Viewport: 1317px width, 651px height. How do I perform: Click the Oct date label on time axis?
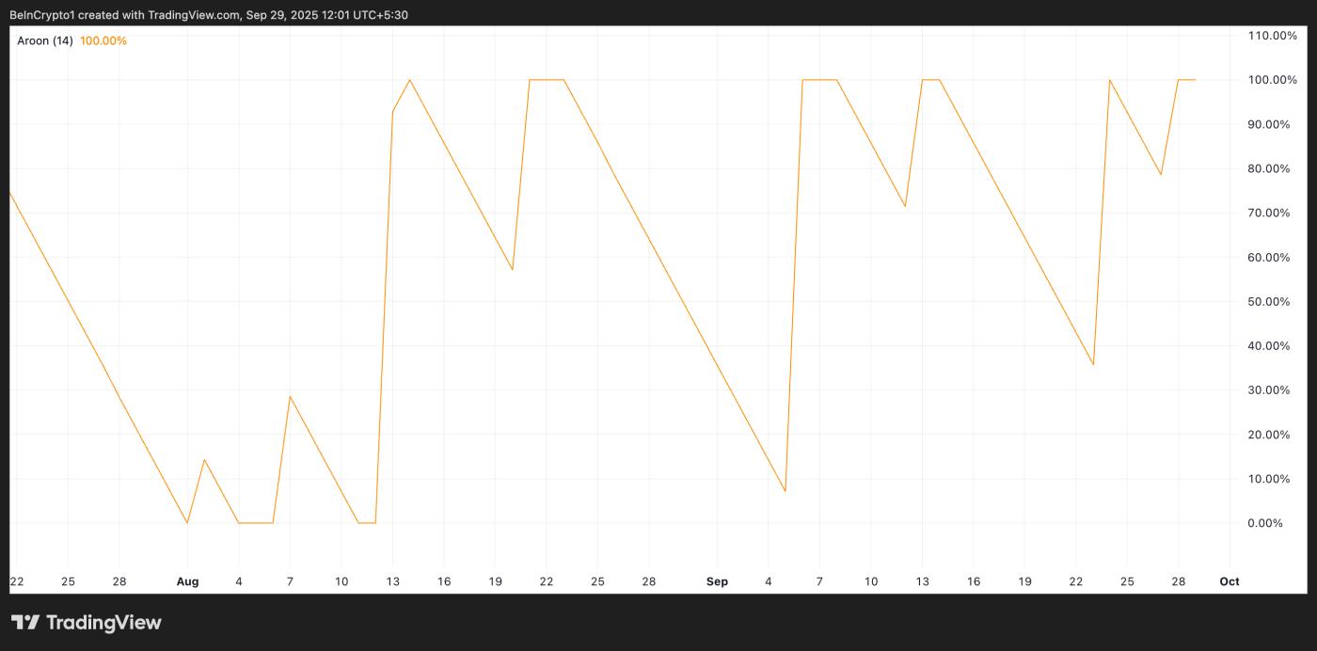point(1230,581)
